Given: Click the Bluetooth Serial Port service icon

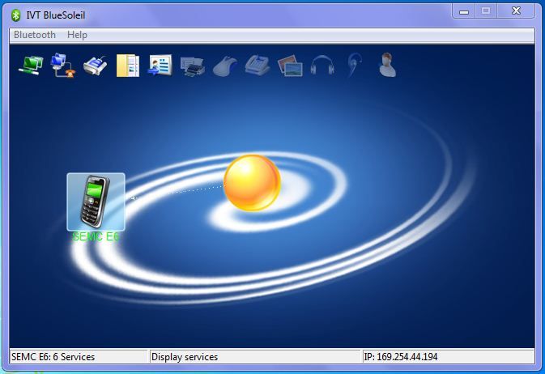Looking at the screenshot, I should click(96, 65).
